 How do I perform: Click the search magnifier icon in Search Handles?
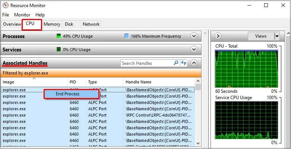point(176,63)
